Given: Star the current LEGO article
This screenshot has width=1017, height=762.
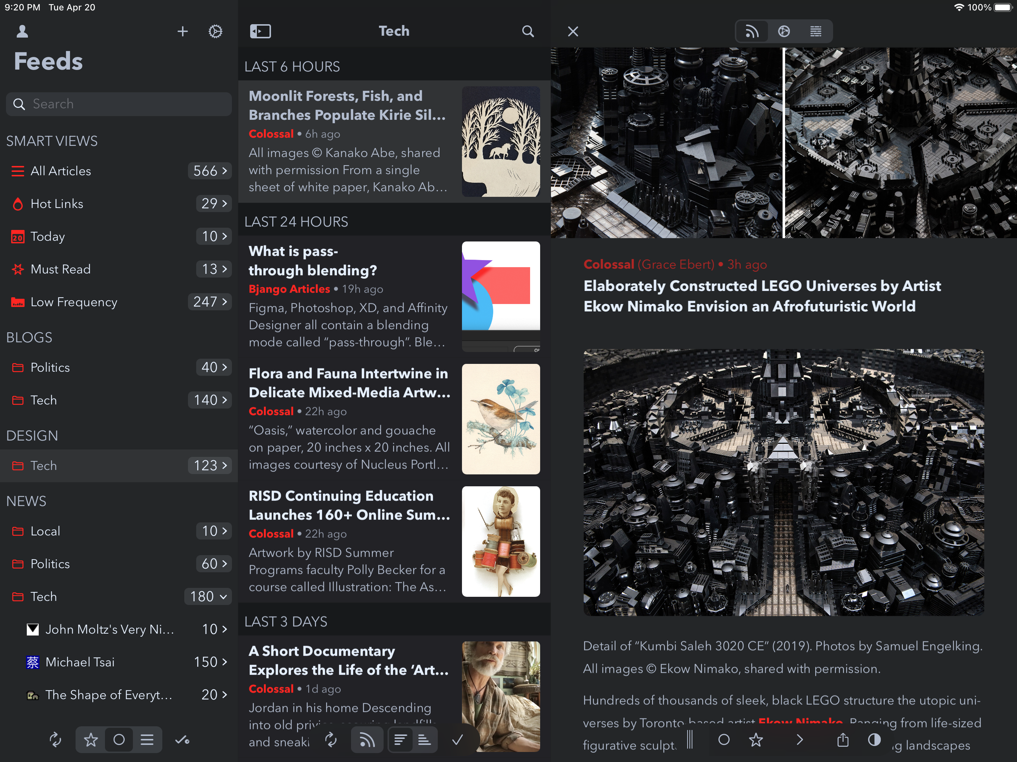Looking at the screenshot, I should pyautogui.click(x=756, y=740).
